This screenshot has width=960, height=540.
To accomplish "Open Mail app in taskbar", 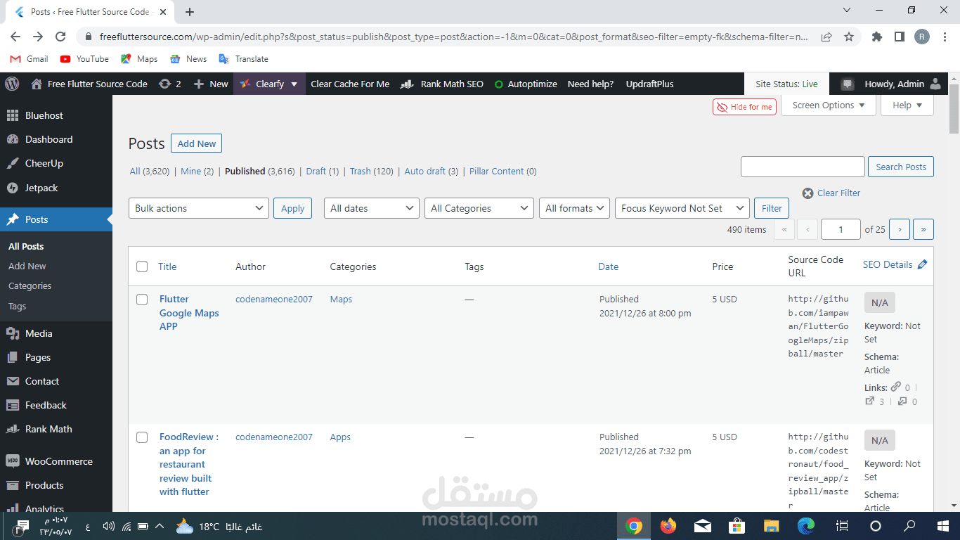I will coord(703,526).
